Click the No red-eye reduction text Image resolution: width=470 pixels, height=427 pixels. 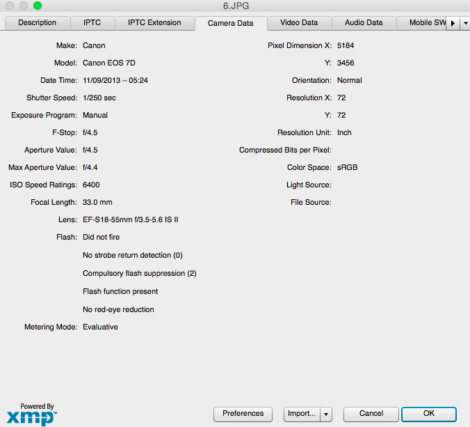pyautogui.click(x=118, y=309)
